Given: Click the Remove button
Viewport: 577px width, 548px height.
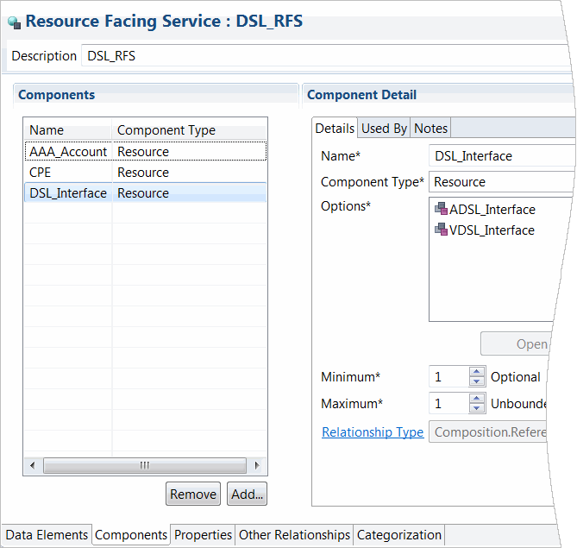Looking at the screenshot, I should [193, 494].
